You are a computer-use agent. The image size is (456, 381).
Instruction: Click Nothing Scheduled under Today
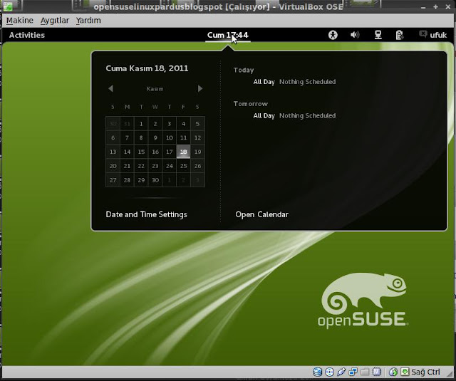pos(307,82)
